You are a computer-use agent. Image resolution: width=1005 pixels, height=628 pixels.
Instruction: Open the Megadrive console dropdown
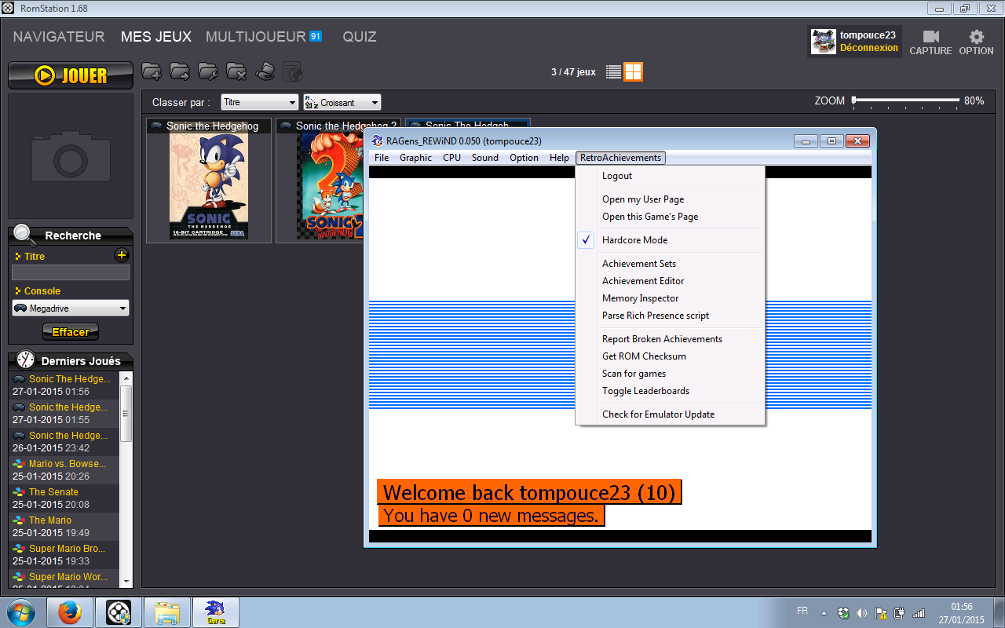(x=71, y=309)
